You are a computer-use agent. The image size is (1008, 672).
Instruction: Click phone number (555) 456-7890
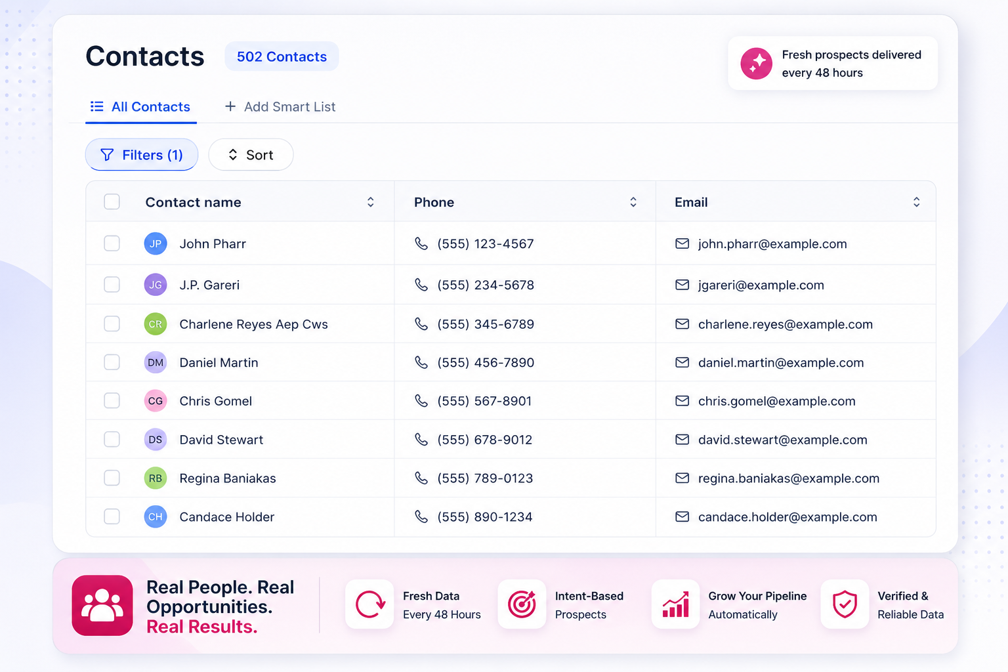click(486, 363)
